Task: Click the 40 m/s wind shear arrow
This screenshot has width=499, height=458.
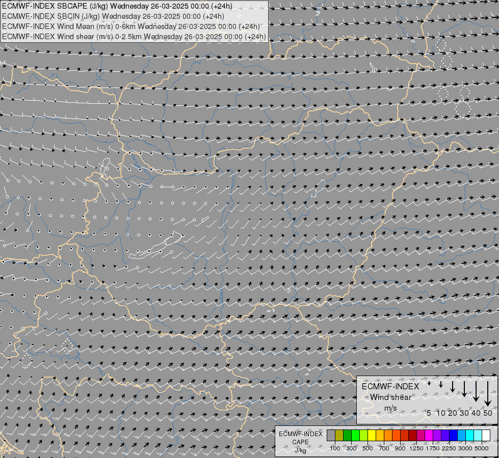Action: click(476, 391)
